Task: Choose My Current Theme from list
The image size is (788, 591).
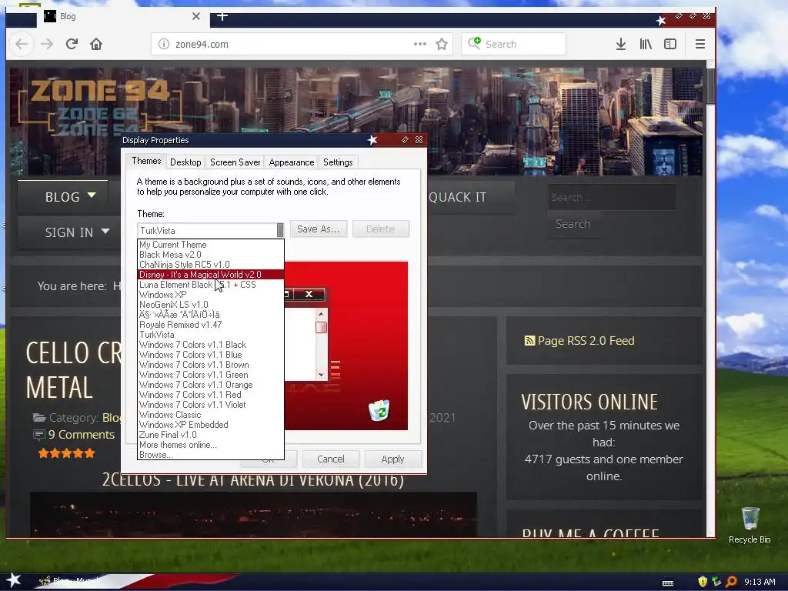Action: pos(211,245)
